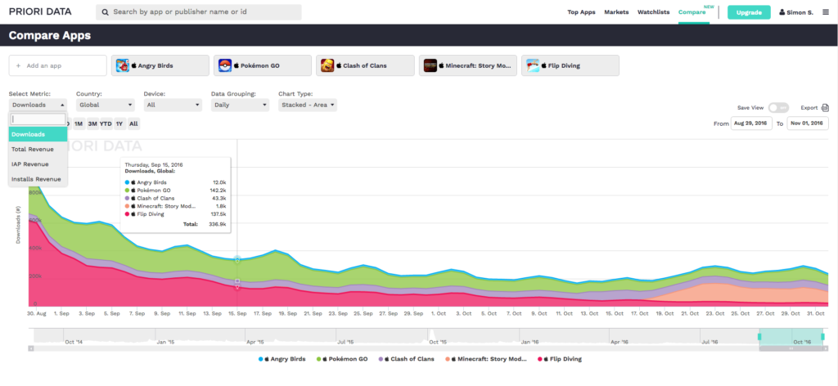Screen dimensions: 838x386
Task: Select IAP Revenue metric option
Action: coord(38,164)
